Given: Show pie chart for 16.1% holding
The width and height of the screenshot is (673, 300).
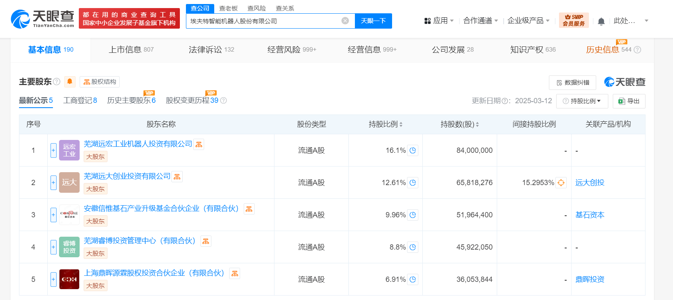Looking at the screenshot, I should click(x=413, y=150).
